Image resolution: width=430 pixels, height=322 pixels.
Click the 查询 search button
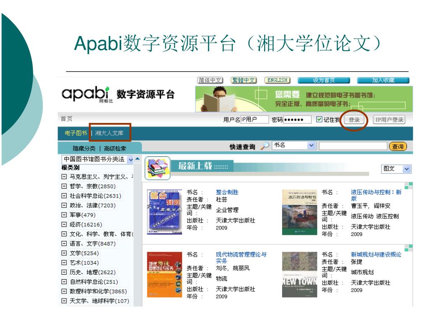click(398, 146)
